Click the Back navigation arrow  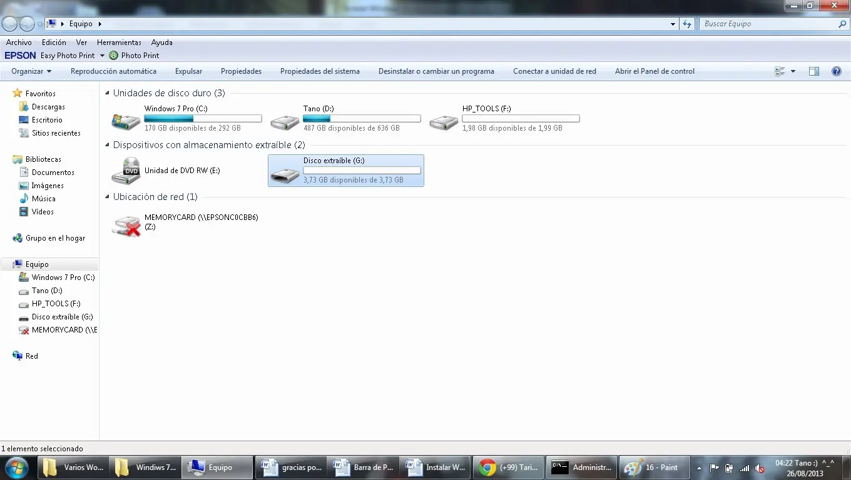tap(9, 24)
